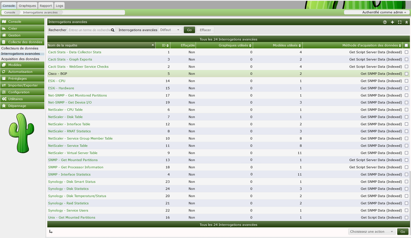Screen dimensions: 411x238
Task: Check the SNMP - Interface Statistics row checkbox
Action: point(406,174)
